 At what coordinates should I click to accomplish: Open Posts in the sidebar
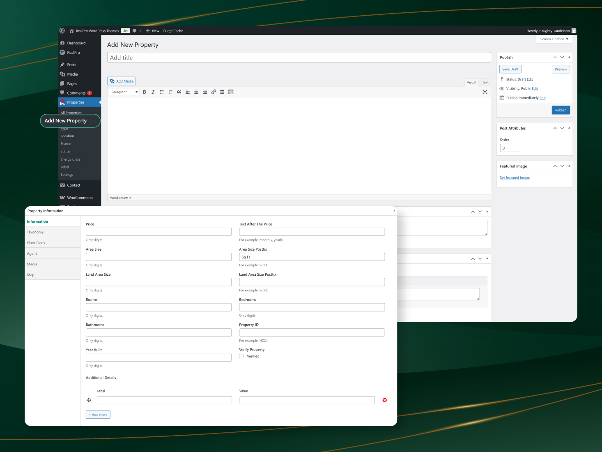pos(71,65)
